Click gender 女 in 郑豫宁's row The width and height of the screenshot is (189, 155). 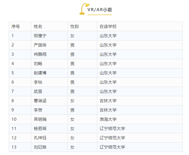(72, 36)
